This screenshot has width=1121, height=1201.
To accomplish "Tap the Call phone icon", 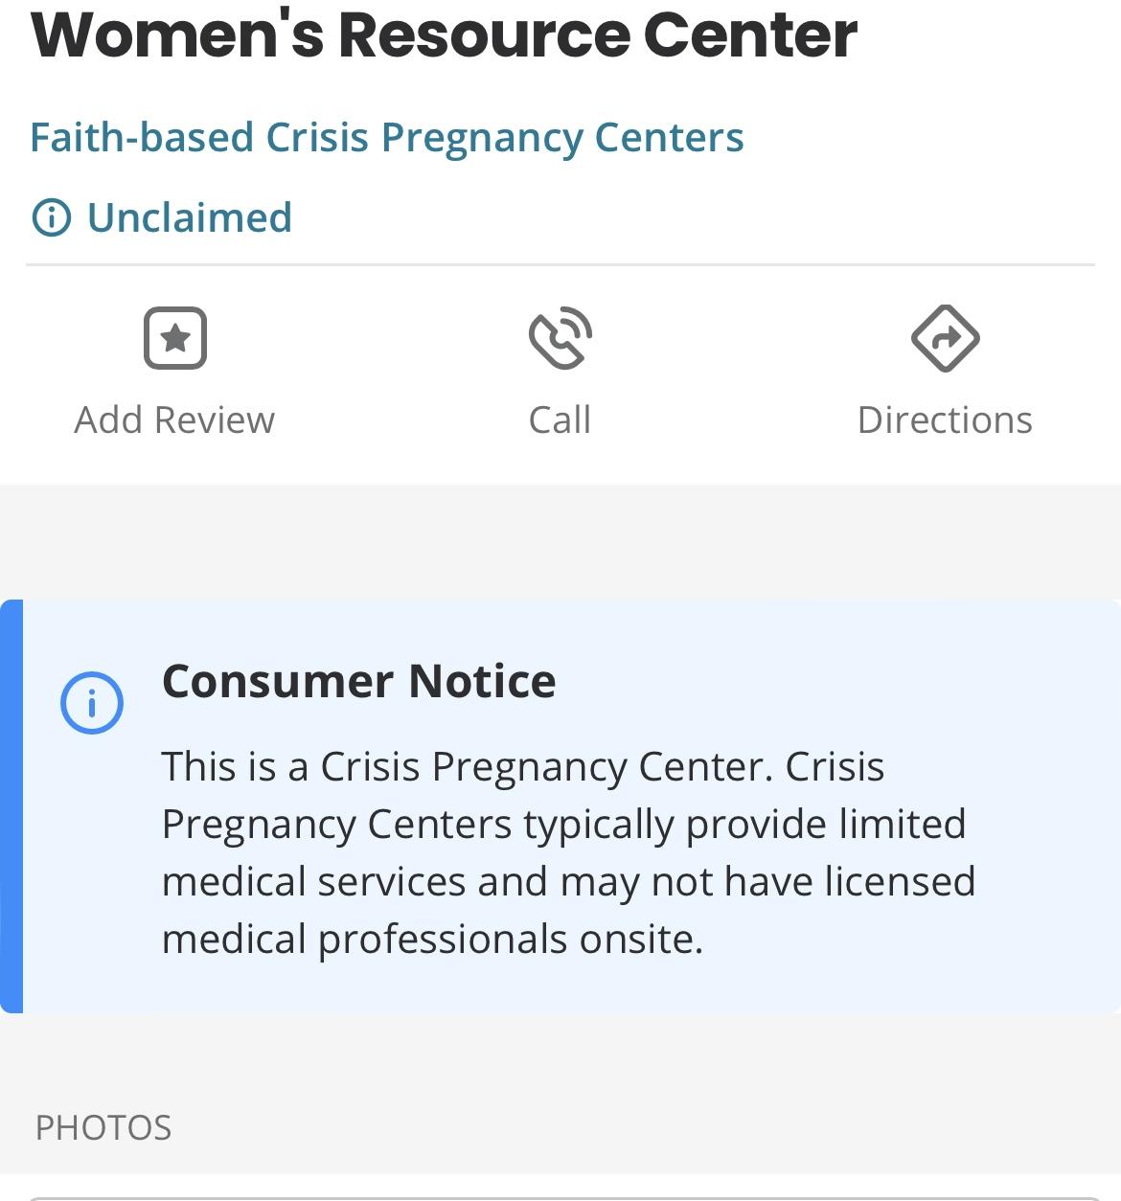I will pyautogui.click(x=560, y=338).
